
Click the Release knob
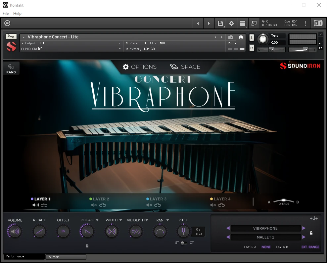coord(87,231)
